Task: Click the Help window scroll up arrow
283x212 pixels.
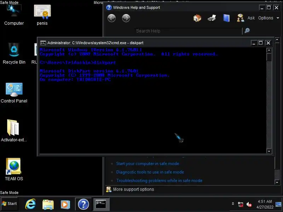Action: coord(277,39)
